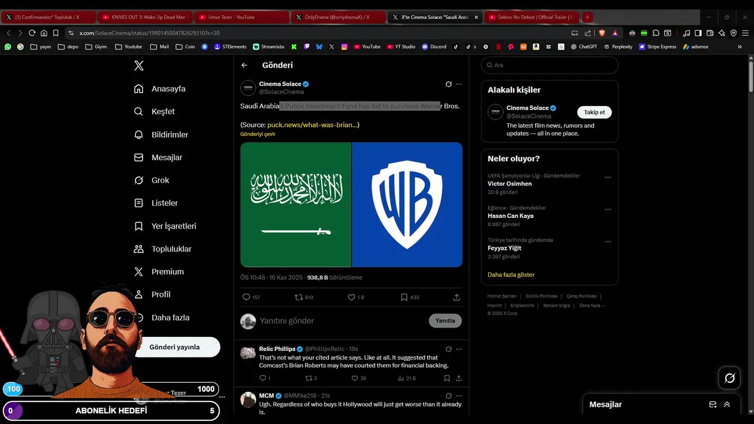Image resolution: width=754 pixels, height=424 pixels.
Task: Open floating Grok button at right
Action: pyautogui.click(x=729, y=378)
